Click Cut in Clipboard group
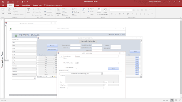 (x=15, y=9)
